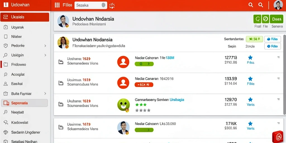Viewport: 286px width, 143px height.
Task: Click the green Deek button
Action: pos(276,19)
